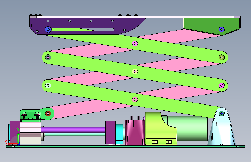251x162 pixels.
Task: Select the green base plate
Action: (126, 146)
